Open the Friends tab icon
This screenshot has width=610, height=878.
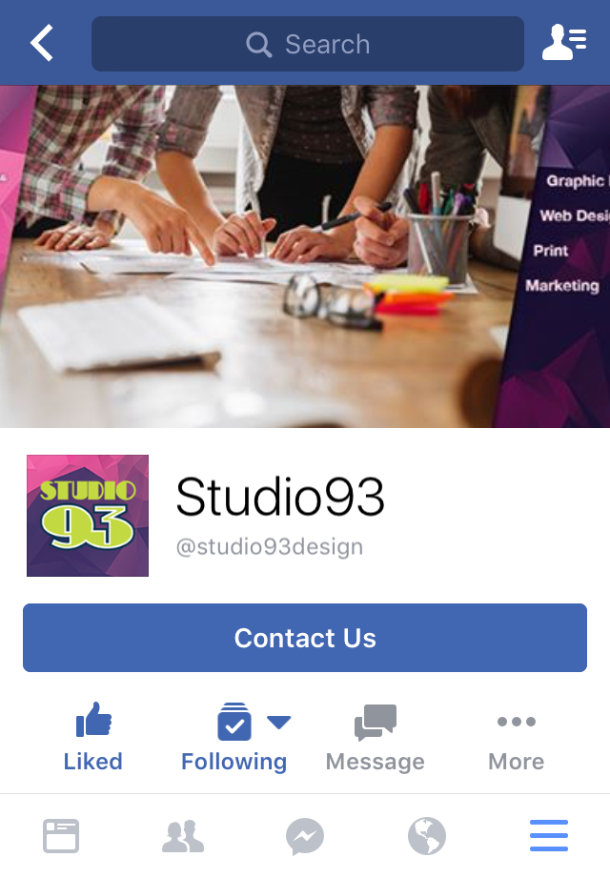pyautogui.click(x=183, y=835)
